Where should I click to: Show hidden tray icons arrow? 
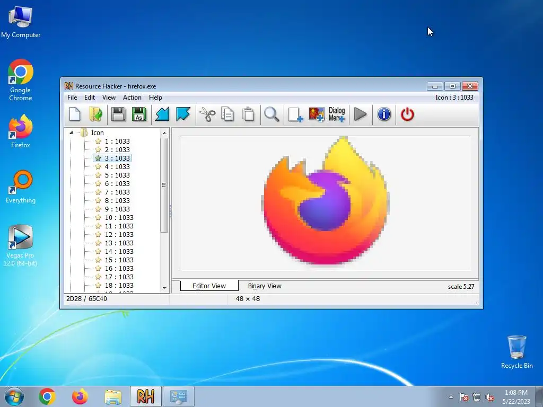pos(451,397)
